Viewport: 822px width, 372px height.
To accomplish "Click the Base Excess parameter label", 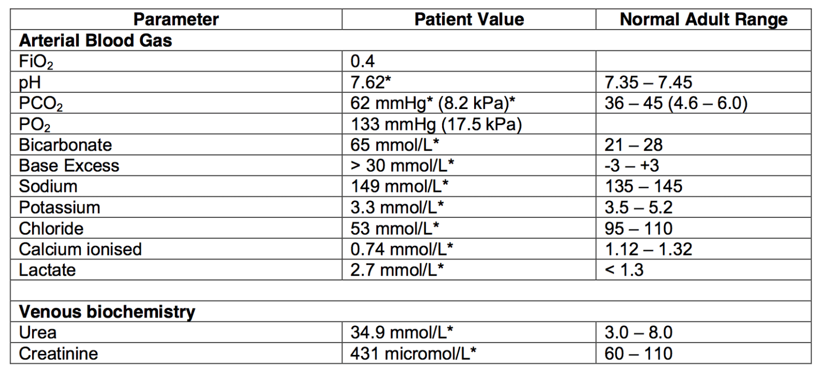I will tap(69, 166).
